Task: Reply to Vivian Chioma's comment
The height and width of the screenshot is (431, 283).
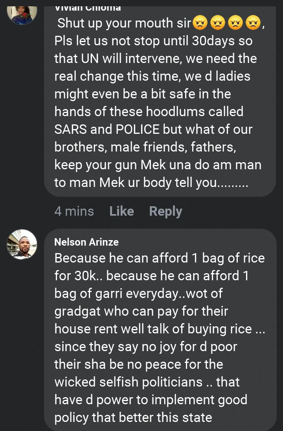Action: [x=165, y=211]
